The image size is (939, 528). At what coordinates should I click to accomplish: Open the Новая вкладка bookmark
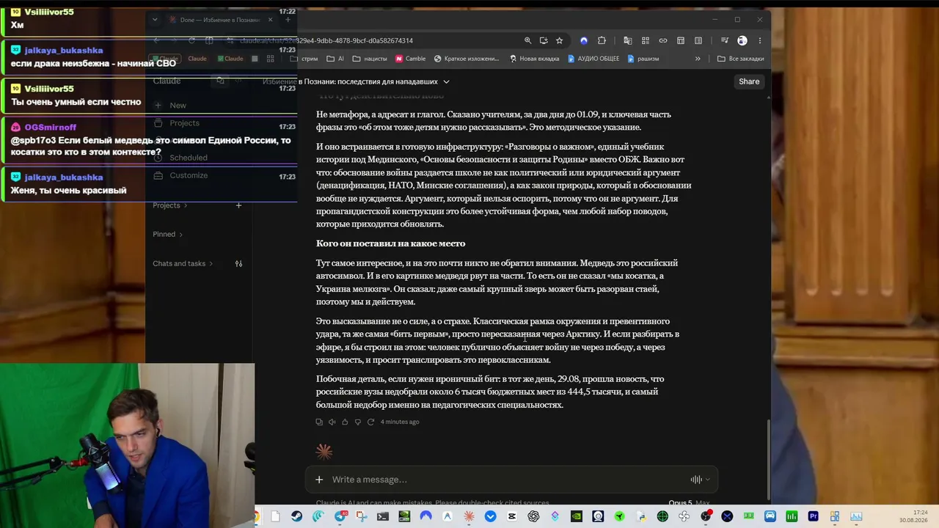point(533,59)
